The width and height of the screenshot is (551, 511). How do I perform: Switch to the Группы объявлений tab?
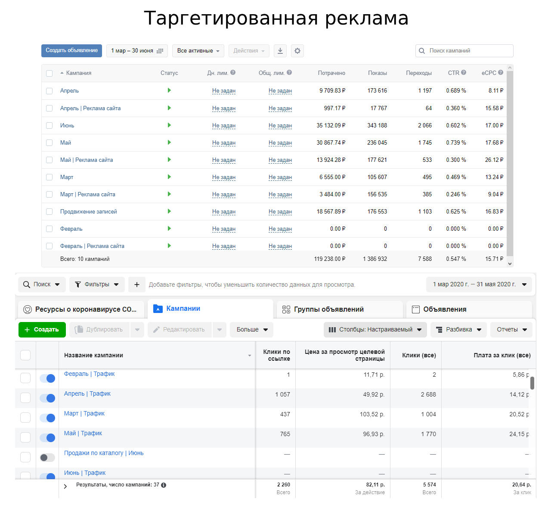pyautogui.click(x=340, y=310)
